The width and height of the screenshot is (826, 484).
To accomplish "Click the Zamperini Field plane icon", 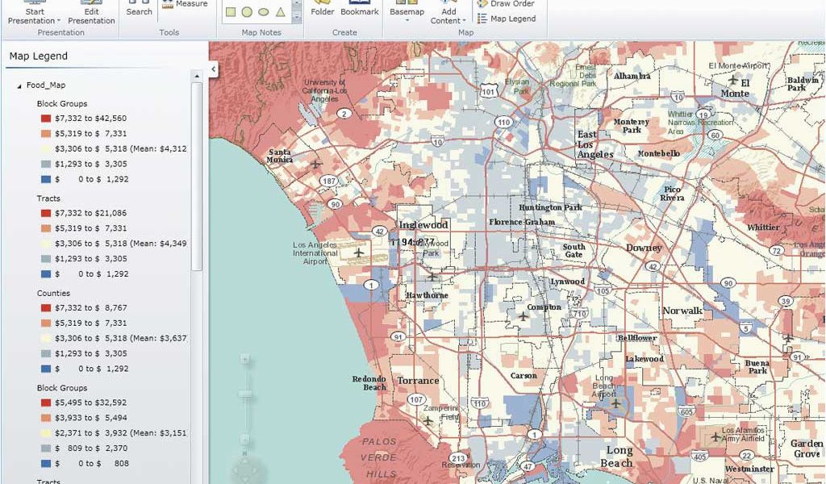I will click(428, 421).
